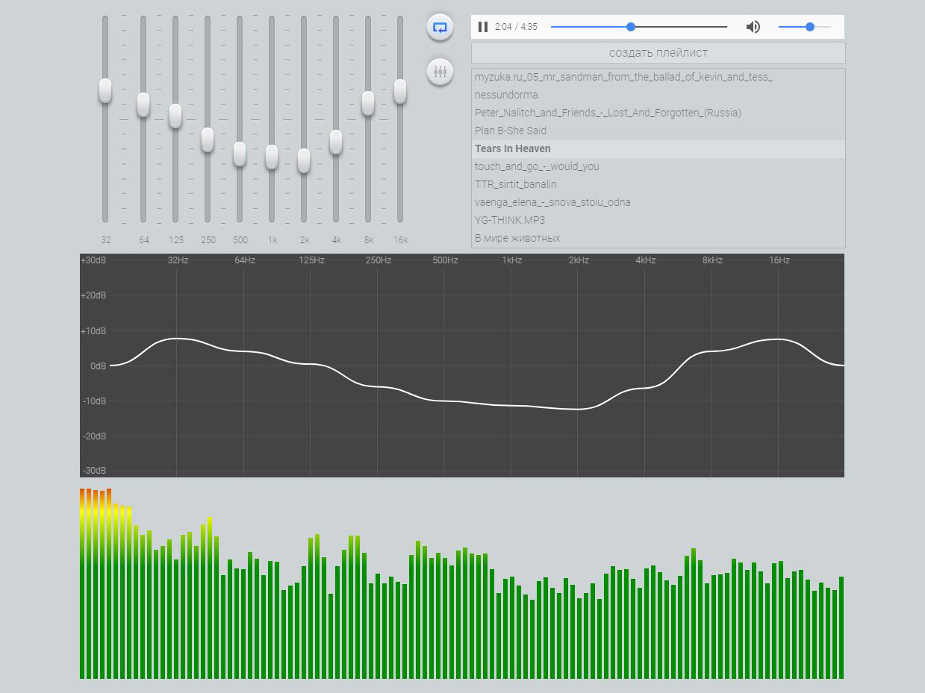Click the 32 Hz equalizer slider handle
Image resolution: width=925 pixels, height=693 pixels.
click(x=105, y=90)
